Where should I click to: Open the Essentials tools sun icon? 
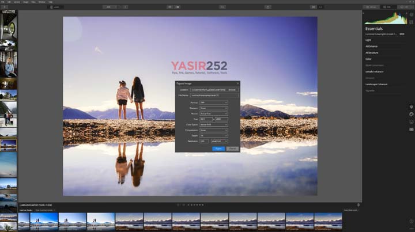411,107
